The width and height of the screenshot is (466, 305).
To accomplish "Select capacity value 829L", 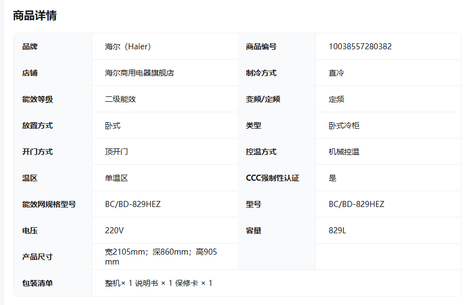I will pyautogui.click(x=337, y=231).
